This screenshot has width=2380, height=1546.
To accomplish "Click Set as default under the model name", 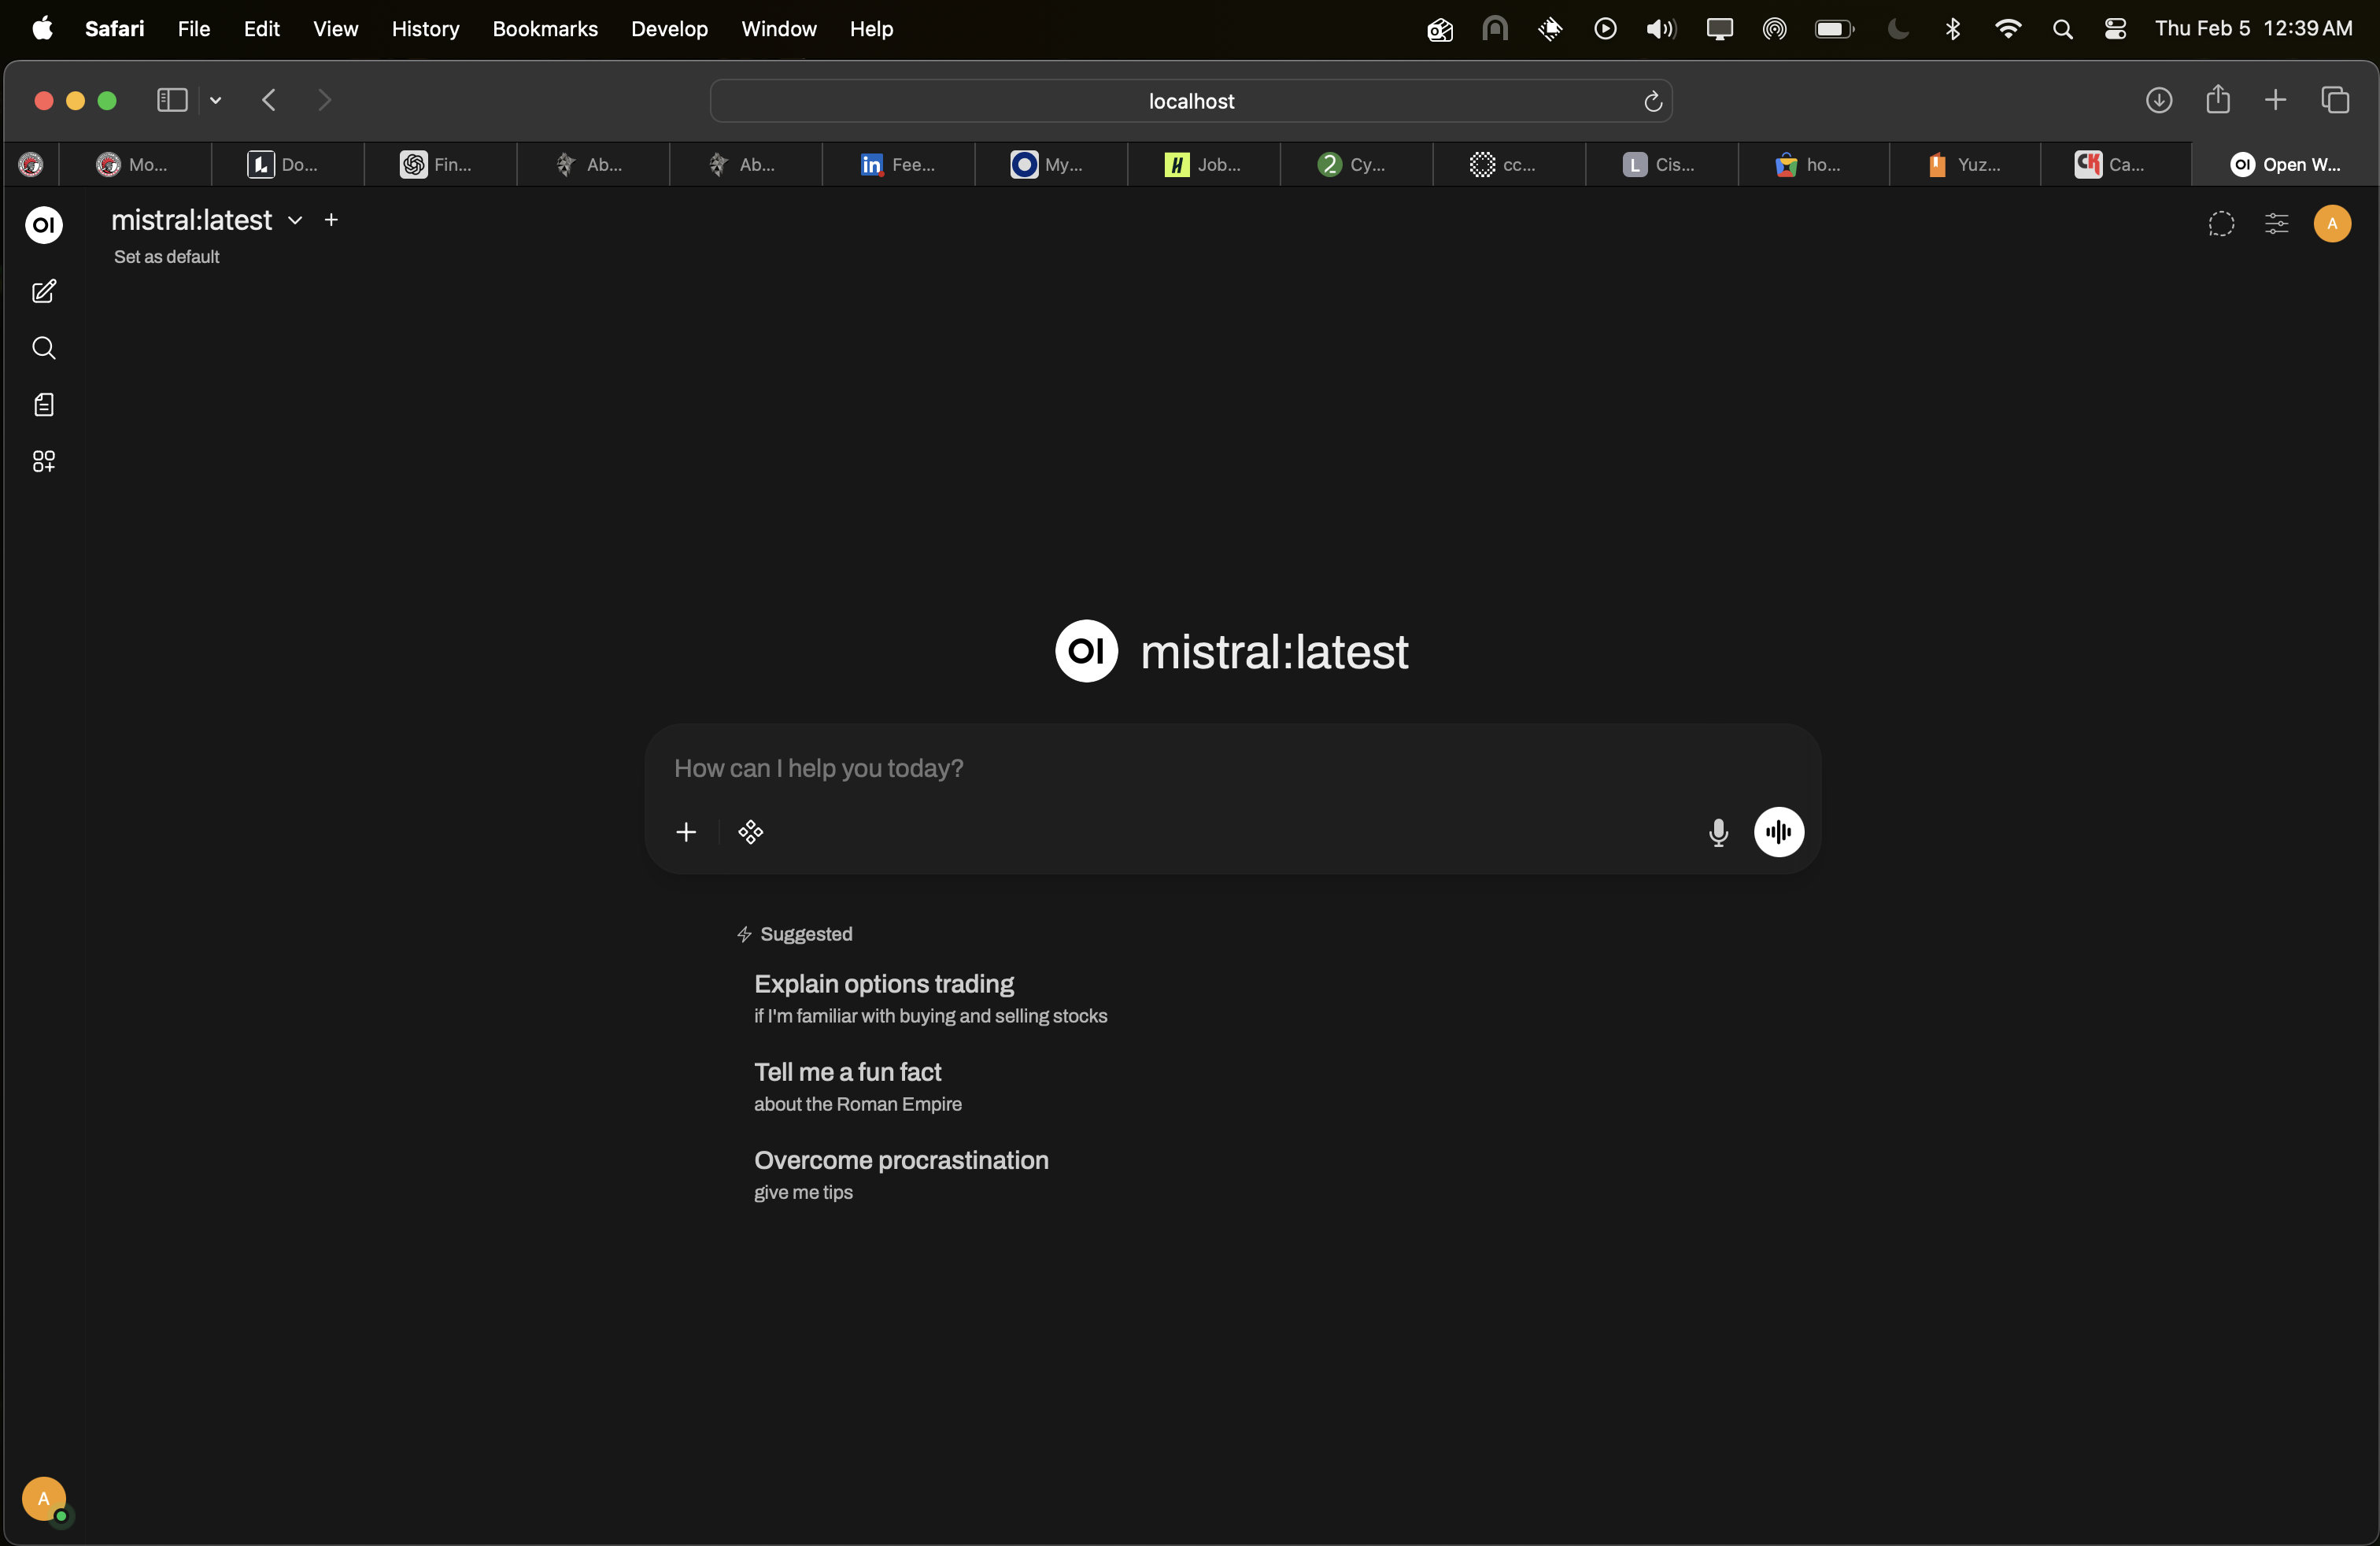I will [167, 257].
